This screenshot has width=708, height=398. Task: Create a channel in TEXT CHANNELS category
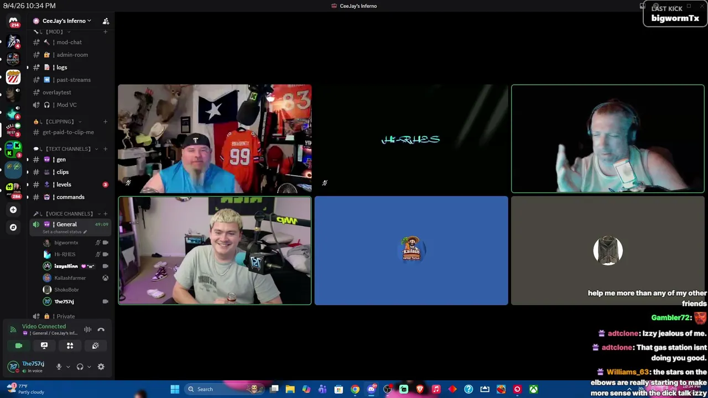click(x=105, y=149)
